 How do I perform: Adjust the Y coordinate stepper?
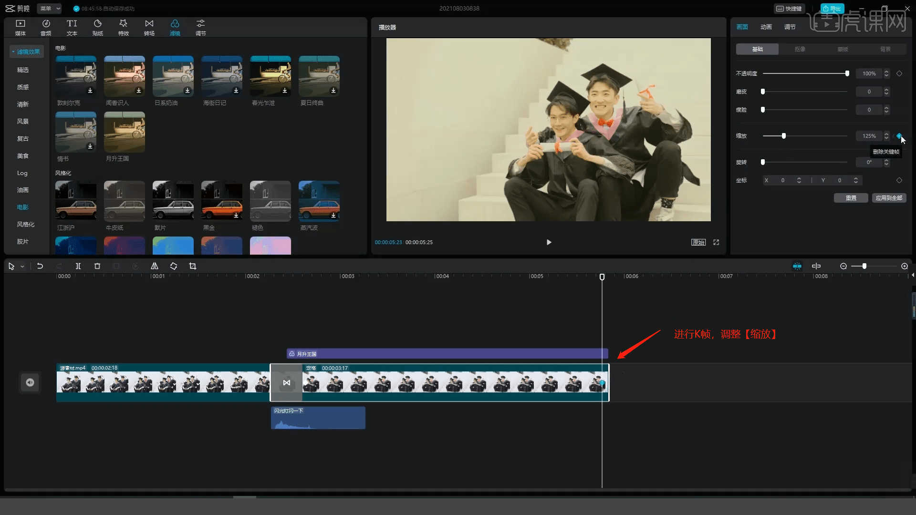[856, 180]
